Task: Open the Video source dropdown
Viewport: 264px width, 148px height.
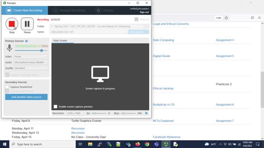Action: [31, 57]
